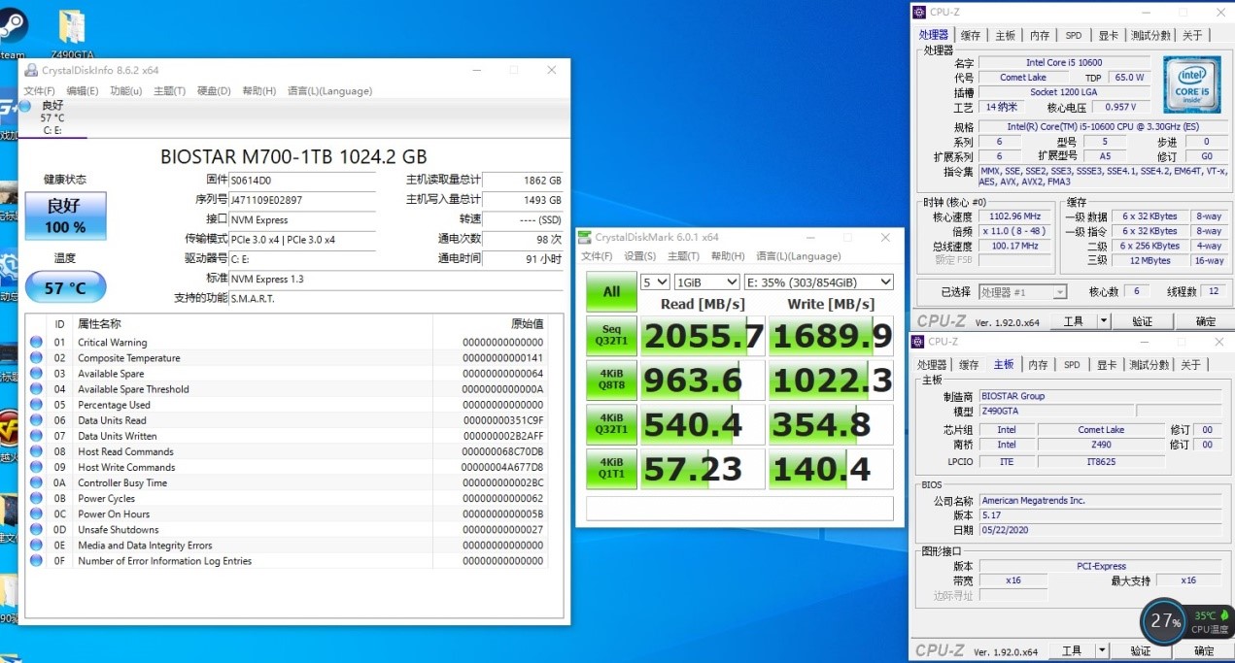Open the Steam desktop shortcut
1235x663 pixels.
coord(12,29)
